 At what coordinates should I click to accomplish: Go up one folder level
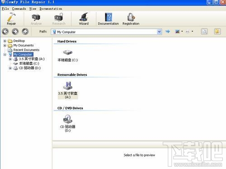25,32
